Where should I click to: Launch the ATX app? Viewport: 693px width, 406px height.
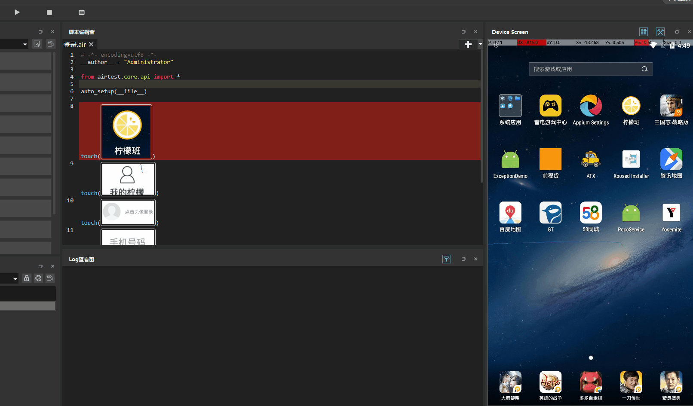point(591,164)
